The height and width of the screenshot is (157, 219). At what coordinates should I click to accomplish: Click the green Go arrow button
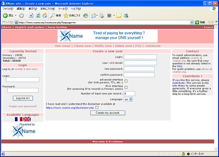pos(197,22)
